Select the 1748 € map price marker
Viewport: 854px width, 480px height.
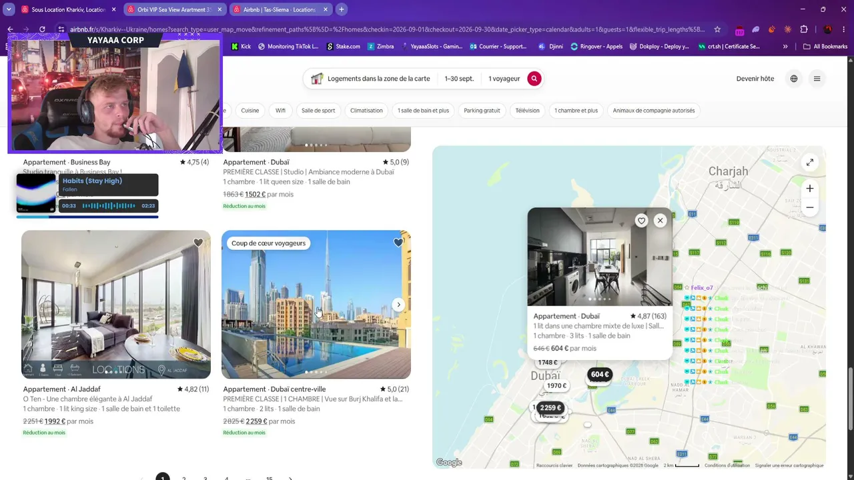click(x=548, y=363)
